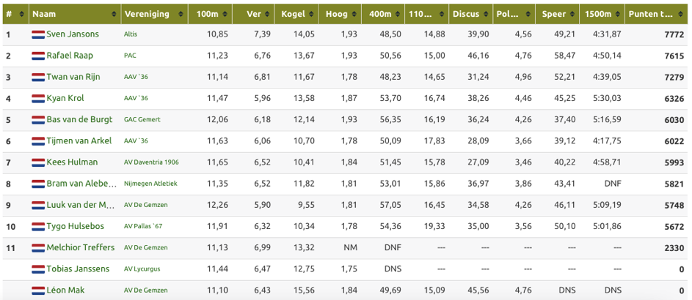Click Dutch flag beside Sven Jansons
The image size is (692, 300).
coord(38,34)
